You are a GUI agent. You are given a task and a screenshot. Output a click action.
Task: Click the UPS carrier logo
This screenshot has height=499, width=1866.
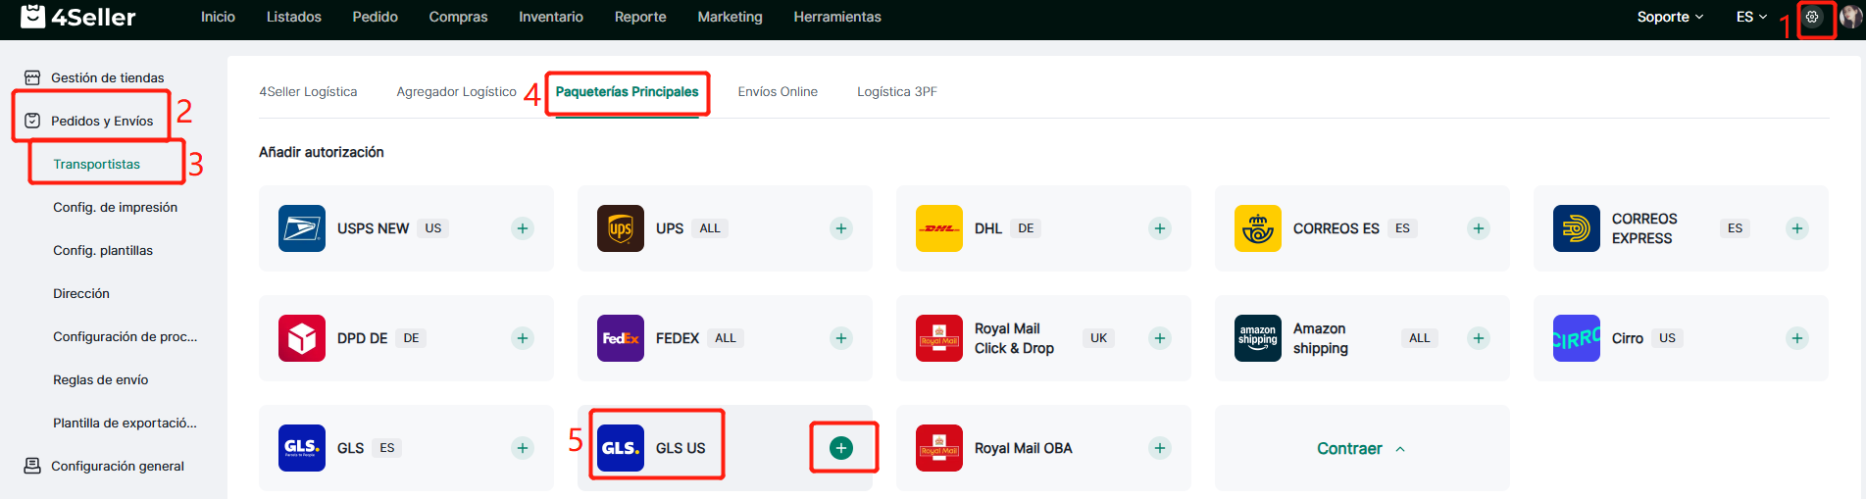click(x=621, y=228)
